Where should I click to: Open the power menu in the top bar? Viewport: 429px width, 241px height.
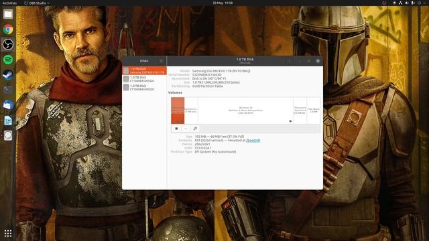419,3
